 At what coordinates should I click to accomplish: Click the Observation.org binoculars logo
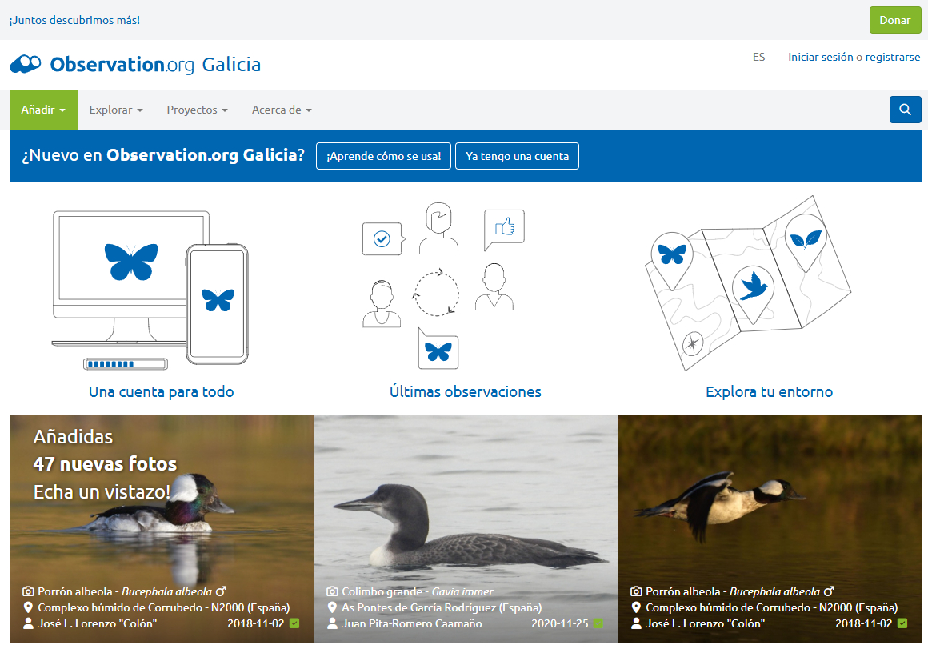point(26,64)
